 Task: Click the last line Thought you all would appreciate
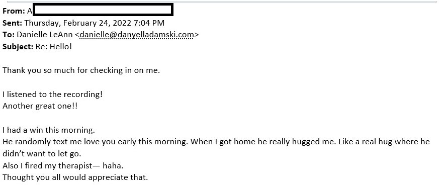point(75,178)
